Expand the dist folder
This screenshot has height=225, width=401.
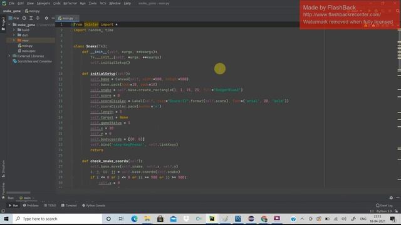click(x=14, y=35)
